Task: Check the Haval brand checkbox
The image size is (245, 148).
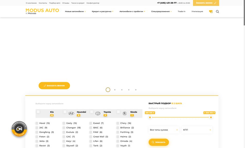Action: pos(37,123)
